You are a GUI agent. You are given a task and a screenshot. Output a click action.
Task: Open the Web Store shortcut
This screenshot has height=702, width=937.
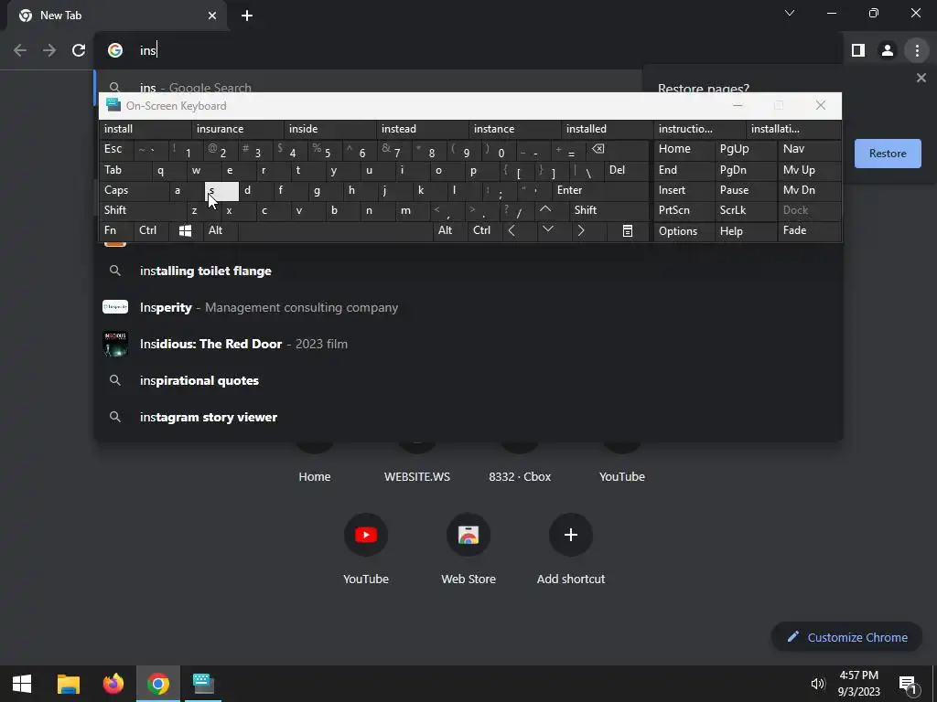(x=468, y=535)
